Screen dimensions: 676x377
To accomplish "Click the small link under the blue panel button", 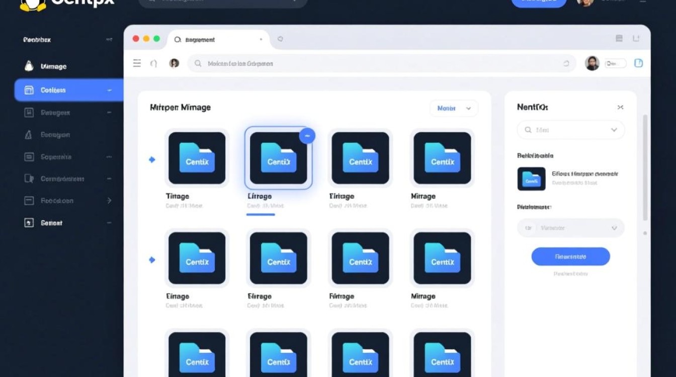I will click(571, 274).
